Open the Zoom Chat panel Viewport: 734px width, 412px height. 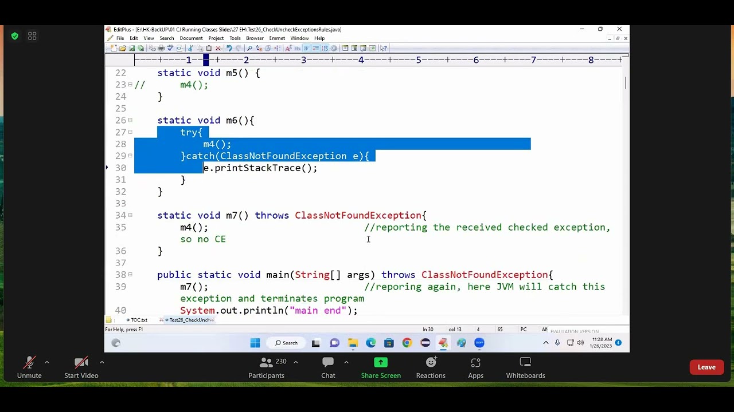click(x=328, y=367)
